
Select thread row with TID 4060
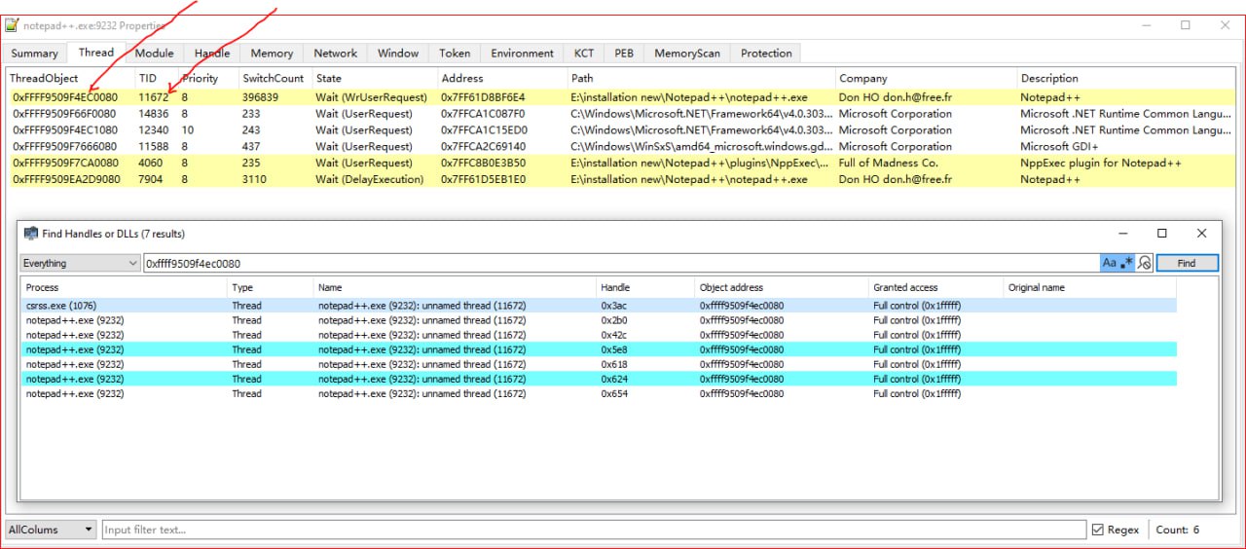pyautogui.click(x=621, y=164)
